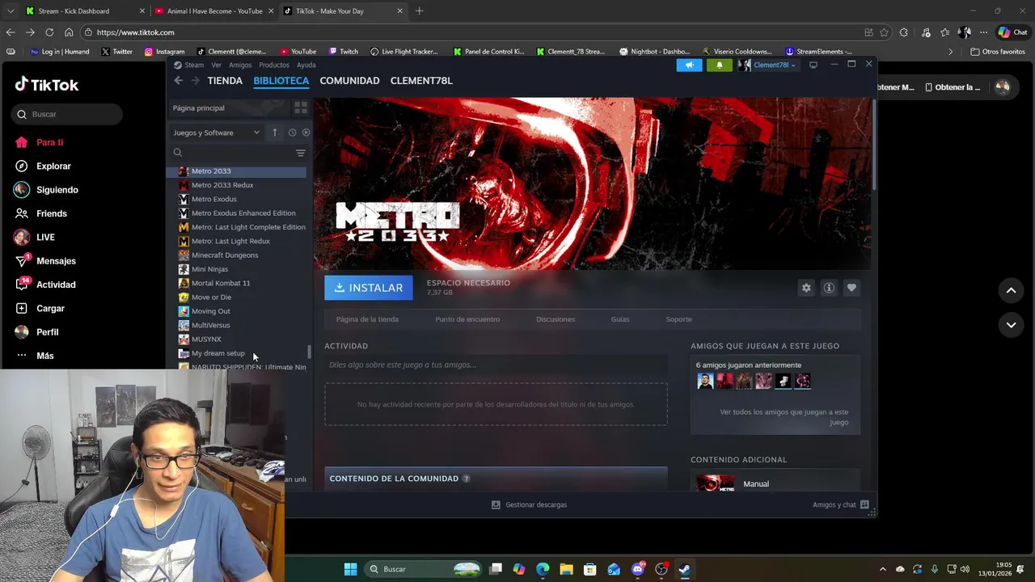
Task: Open advanced library filter options icon
Action: point(300,153)
